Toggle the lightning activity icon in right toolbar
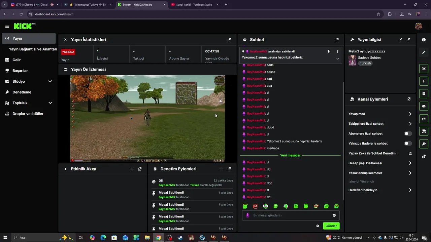 tap(424, 81)
